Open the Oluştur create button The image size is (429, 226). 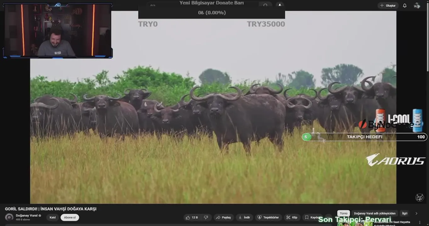(388, 6)
